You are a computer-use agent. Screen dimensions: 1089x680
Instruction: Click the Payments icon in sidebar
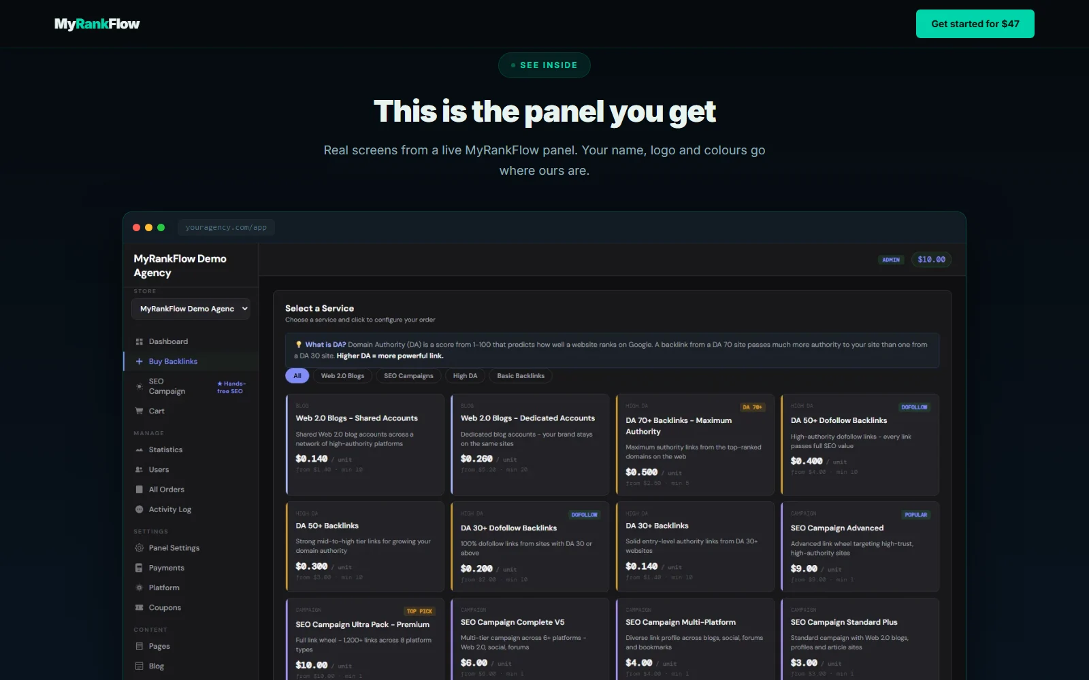click(x=139, y=568)
